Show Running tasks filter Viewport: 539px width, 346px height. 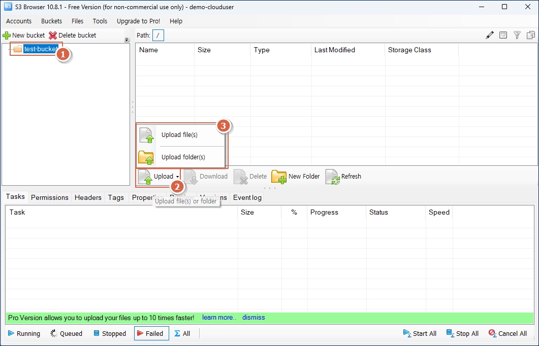[24, 333]
